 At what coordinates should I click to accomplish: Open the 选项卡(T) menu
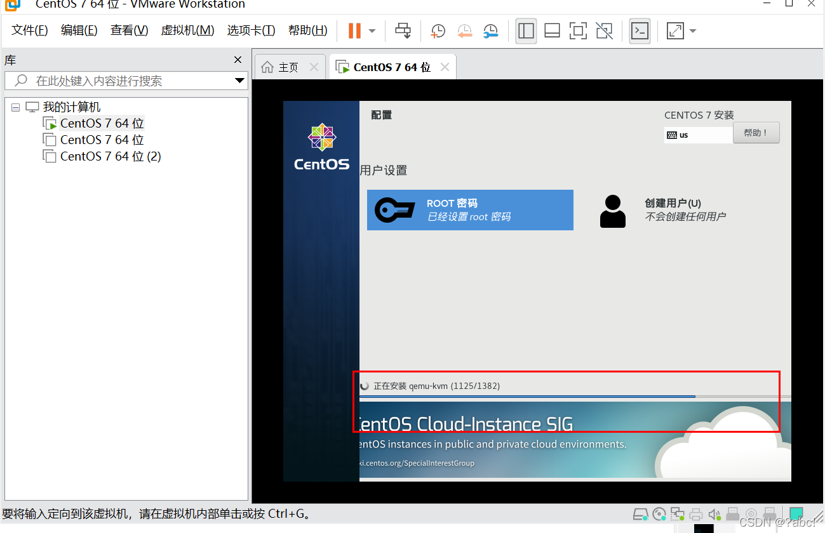click(251, 30)
